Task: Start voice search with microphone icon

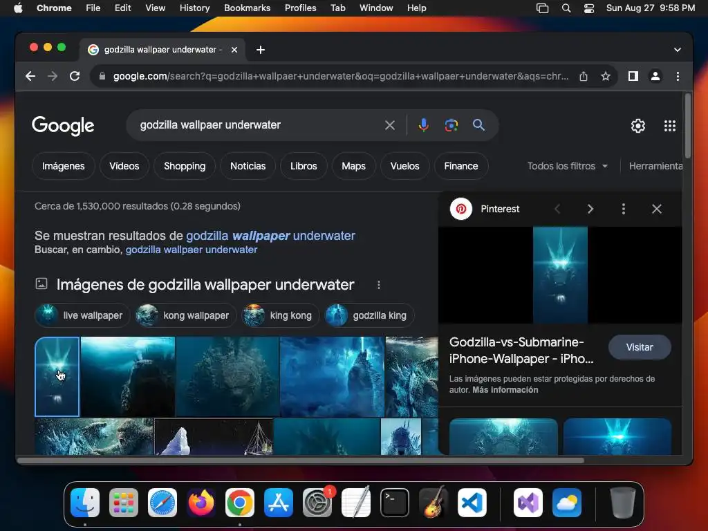Action: [x=424, y=125]
